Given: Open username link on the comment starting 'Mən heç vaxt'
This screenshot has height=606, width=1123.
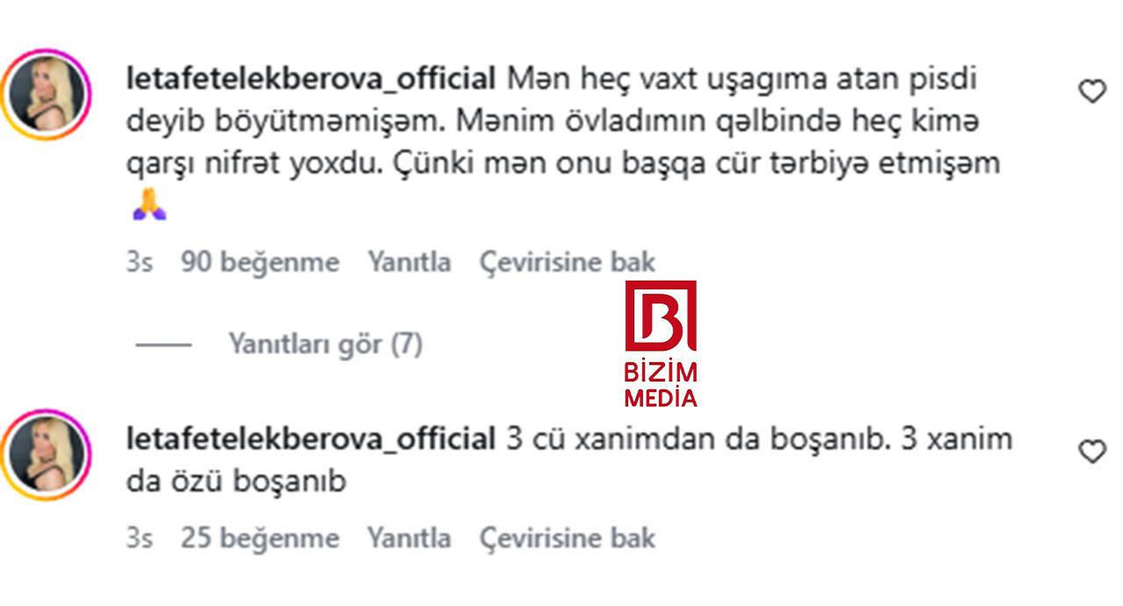Looking at the screenshot, I should 311,79.
